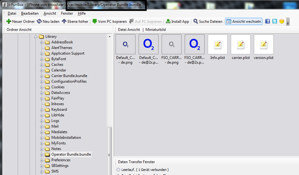Click the Ansicht wechseln view icon
Image resolution: width=299 pixels, height=175 pixels.
click(229, 22)
